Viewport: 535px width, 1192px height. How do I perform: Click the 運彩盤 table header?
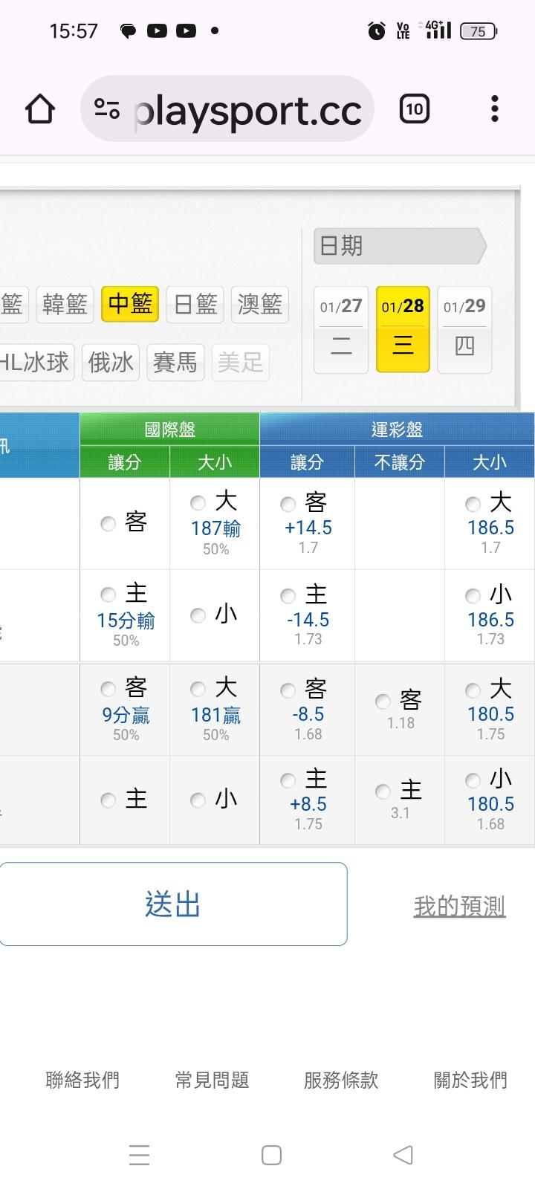(397, 430)
